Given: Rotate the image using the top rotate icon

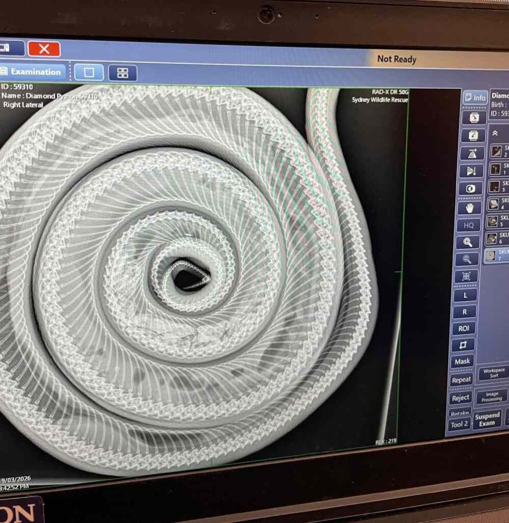Looking at the screenshot, I should coord(474,118).
